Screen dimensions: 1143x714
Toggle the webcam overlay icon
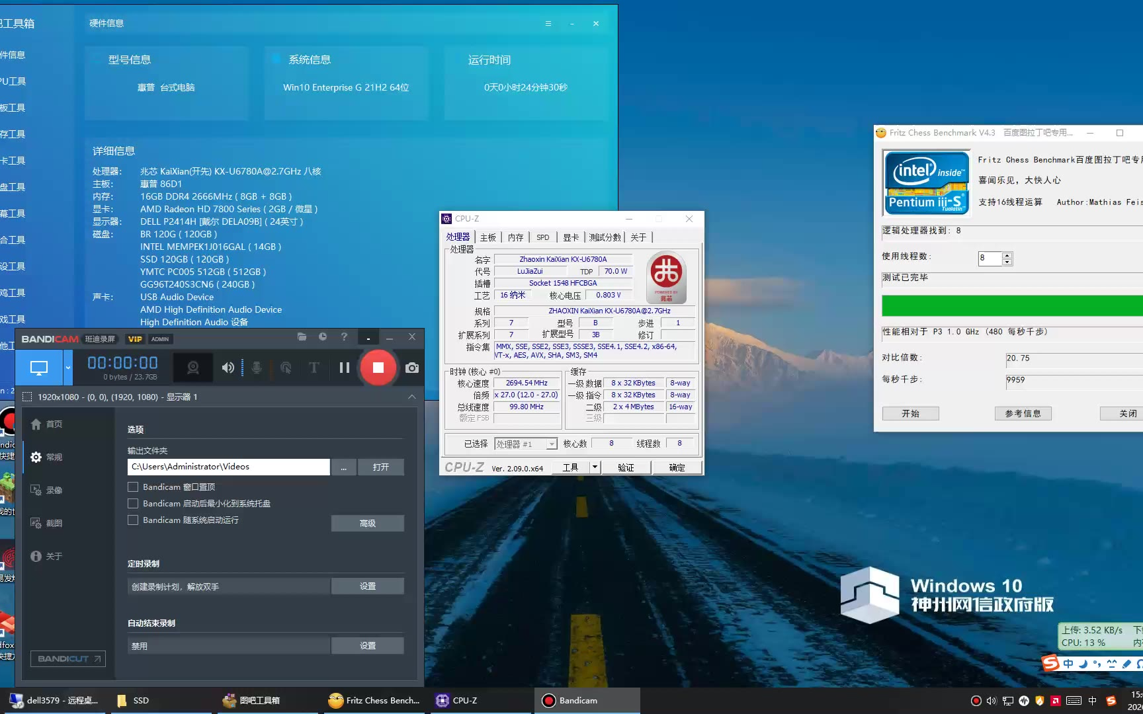coord(192,368)
